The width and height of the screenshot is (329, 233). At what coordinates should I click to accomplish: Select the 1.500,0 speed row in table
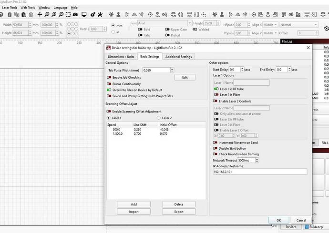tap(156, 133)
